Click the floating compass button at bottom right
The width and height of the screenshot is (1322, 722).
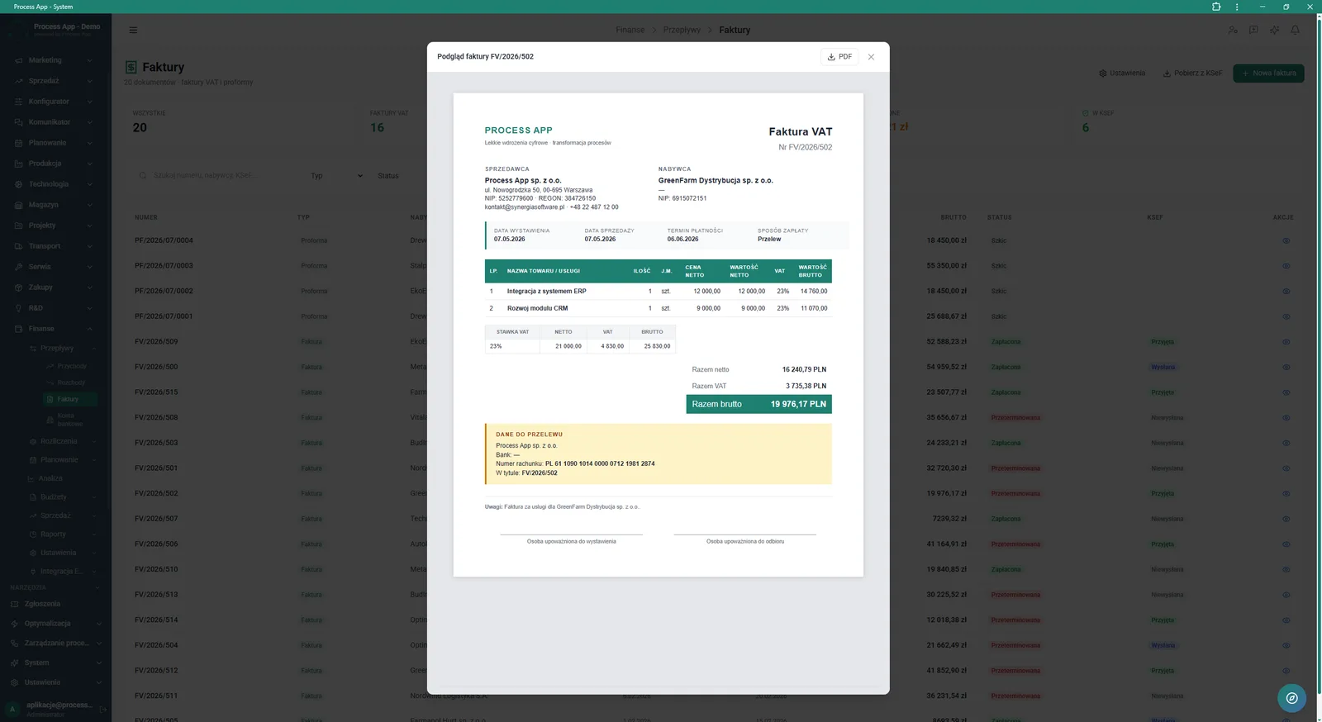[x=1291, y=698]
